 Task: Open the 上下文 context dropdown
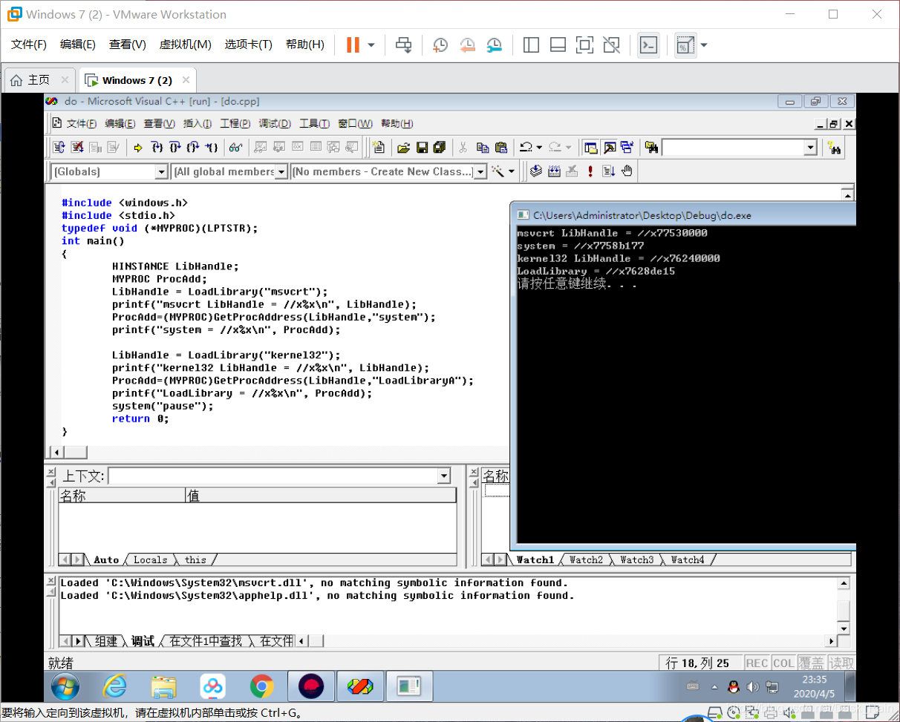pos(444,476)
